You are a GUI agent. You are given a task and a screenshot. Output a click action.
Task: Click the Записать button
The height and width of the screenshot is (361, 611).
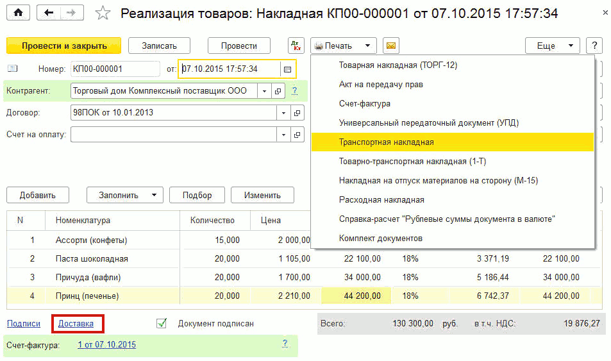[x=159, y=46]
